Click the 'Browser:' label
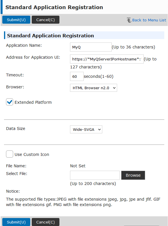This screenshot has height=226, width=168. tap(15, 87)
